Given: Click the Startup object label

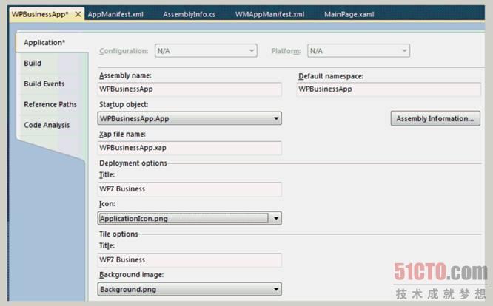Looking at the screenshot, I should click(124, 104).
